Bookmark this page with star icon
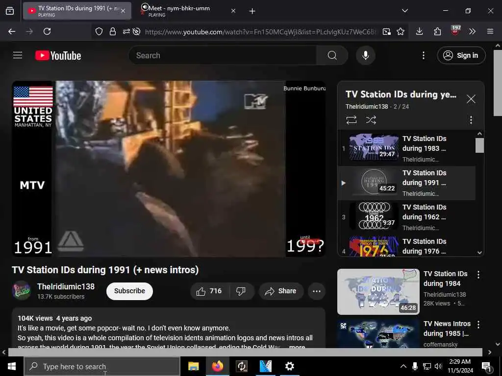This screenshot has height=376, width=502. point(400,31)
